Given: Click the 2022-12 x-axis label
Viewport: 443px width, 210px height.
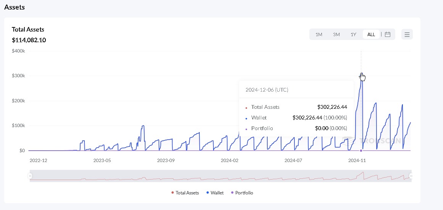Looking at the screenshot, I should pos(39,161).
